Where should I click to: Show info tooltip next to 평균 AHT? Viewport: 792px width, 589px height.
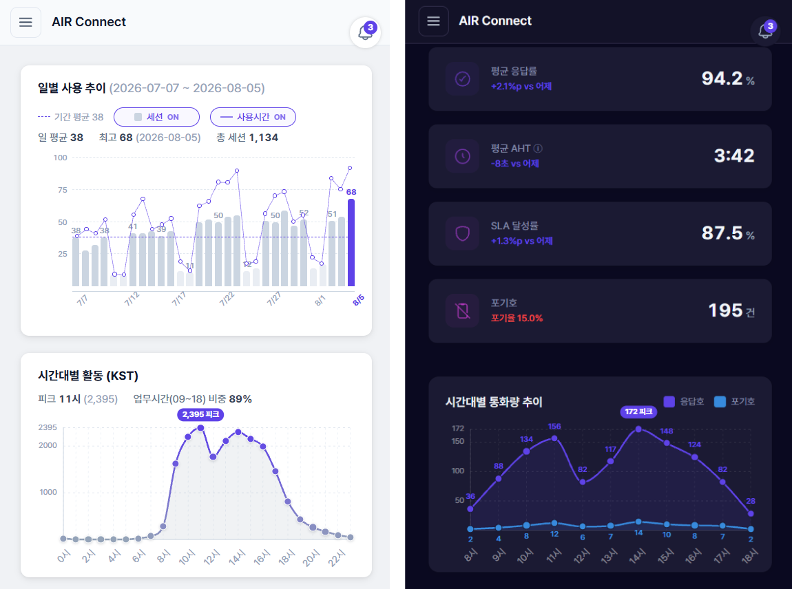click(x=538, y=149)
